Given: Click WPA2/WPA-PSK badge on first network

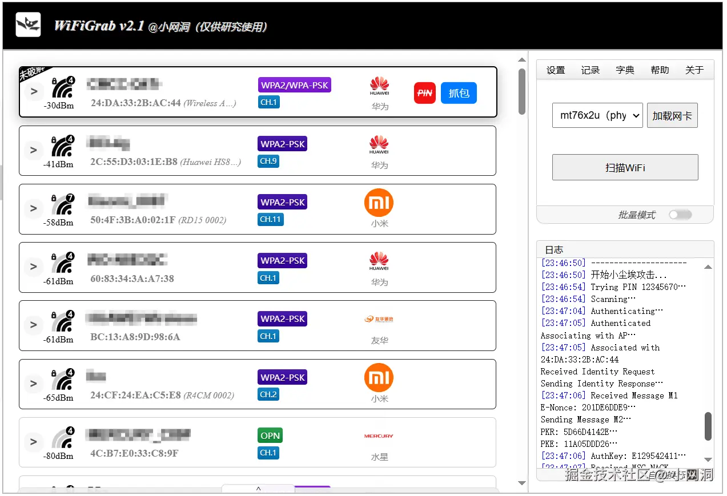Looking at the screenshot, I should [x=295, y=86].
